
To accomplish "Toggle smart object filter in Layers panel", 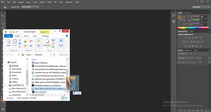I will (206, 54).
